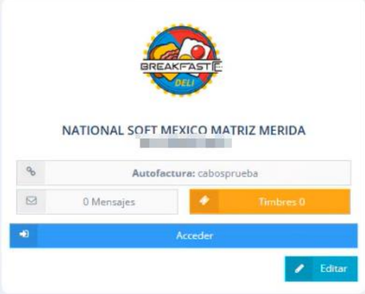
Task: Click the Autofactura cabosprueba field
Action: pyautogui.click(x=183, y=173)
